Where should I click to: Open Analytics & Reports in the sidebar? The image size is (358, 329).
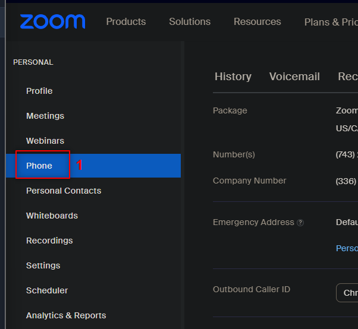[66, 315]
